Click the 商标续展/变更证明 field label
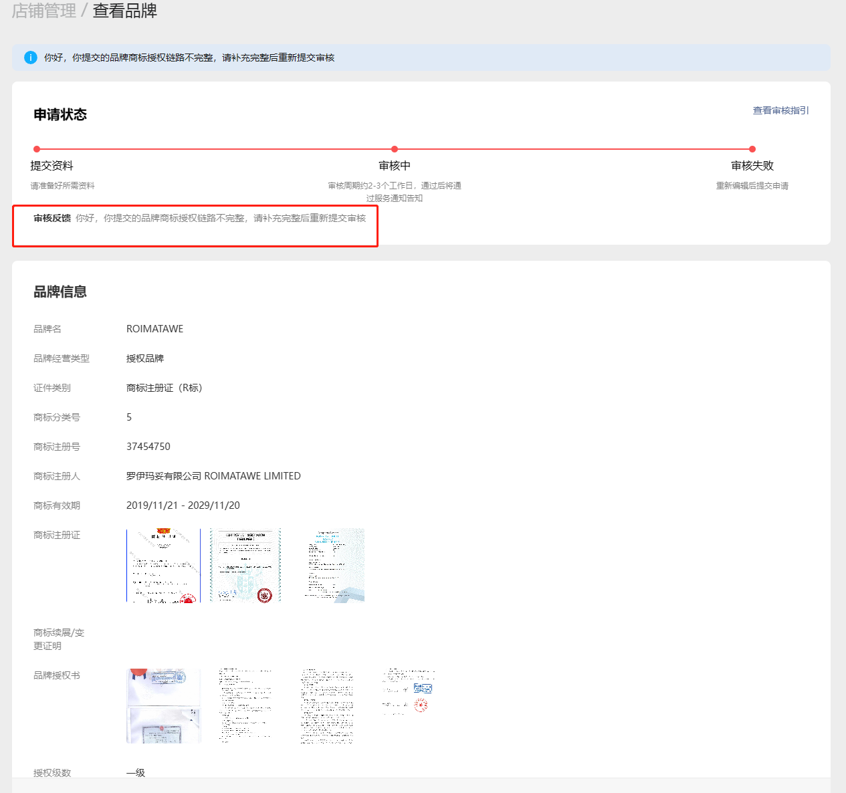The height and width of the screenshot is (793, 846). coord(59,639)
